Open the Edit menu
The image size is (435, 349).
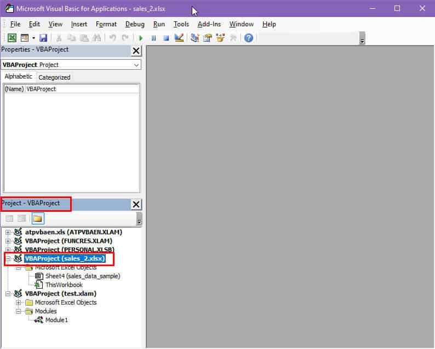pyautogui.click(x=35, y=24)
